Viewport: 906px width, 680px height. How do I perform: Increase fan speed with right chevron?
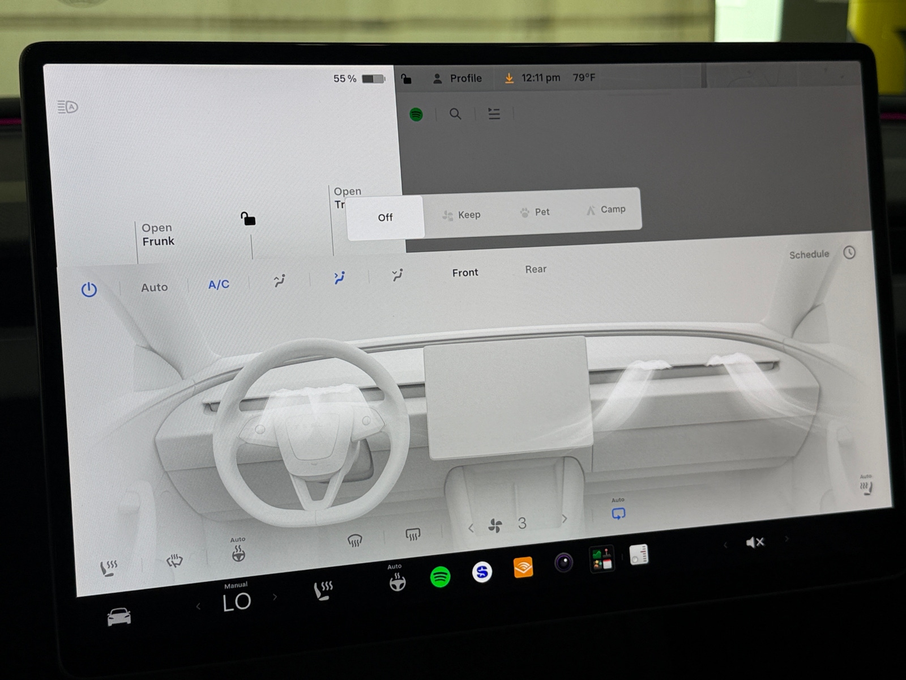[x=564, y=518]
